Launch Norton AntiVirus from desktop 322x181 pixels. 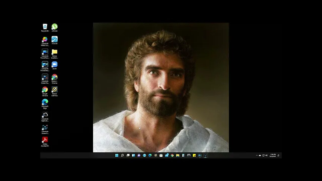click(55, 92)
